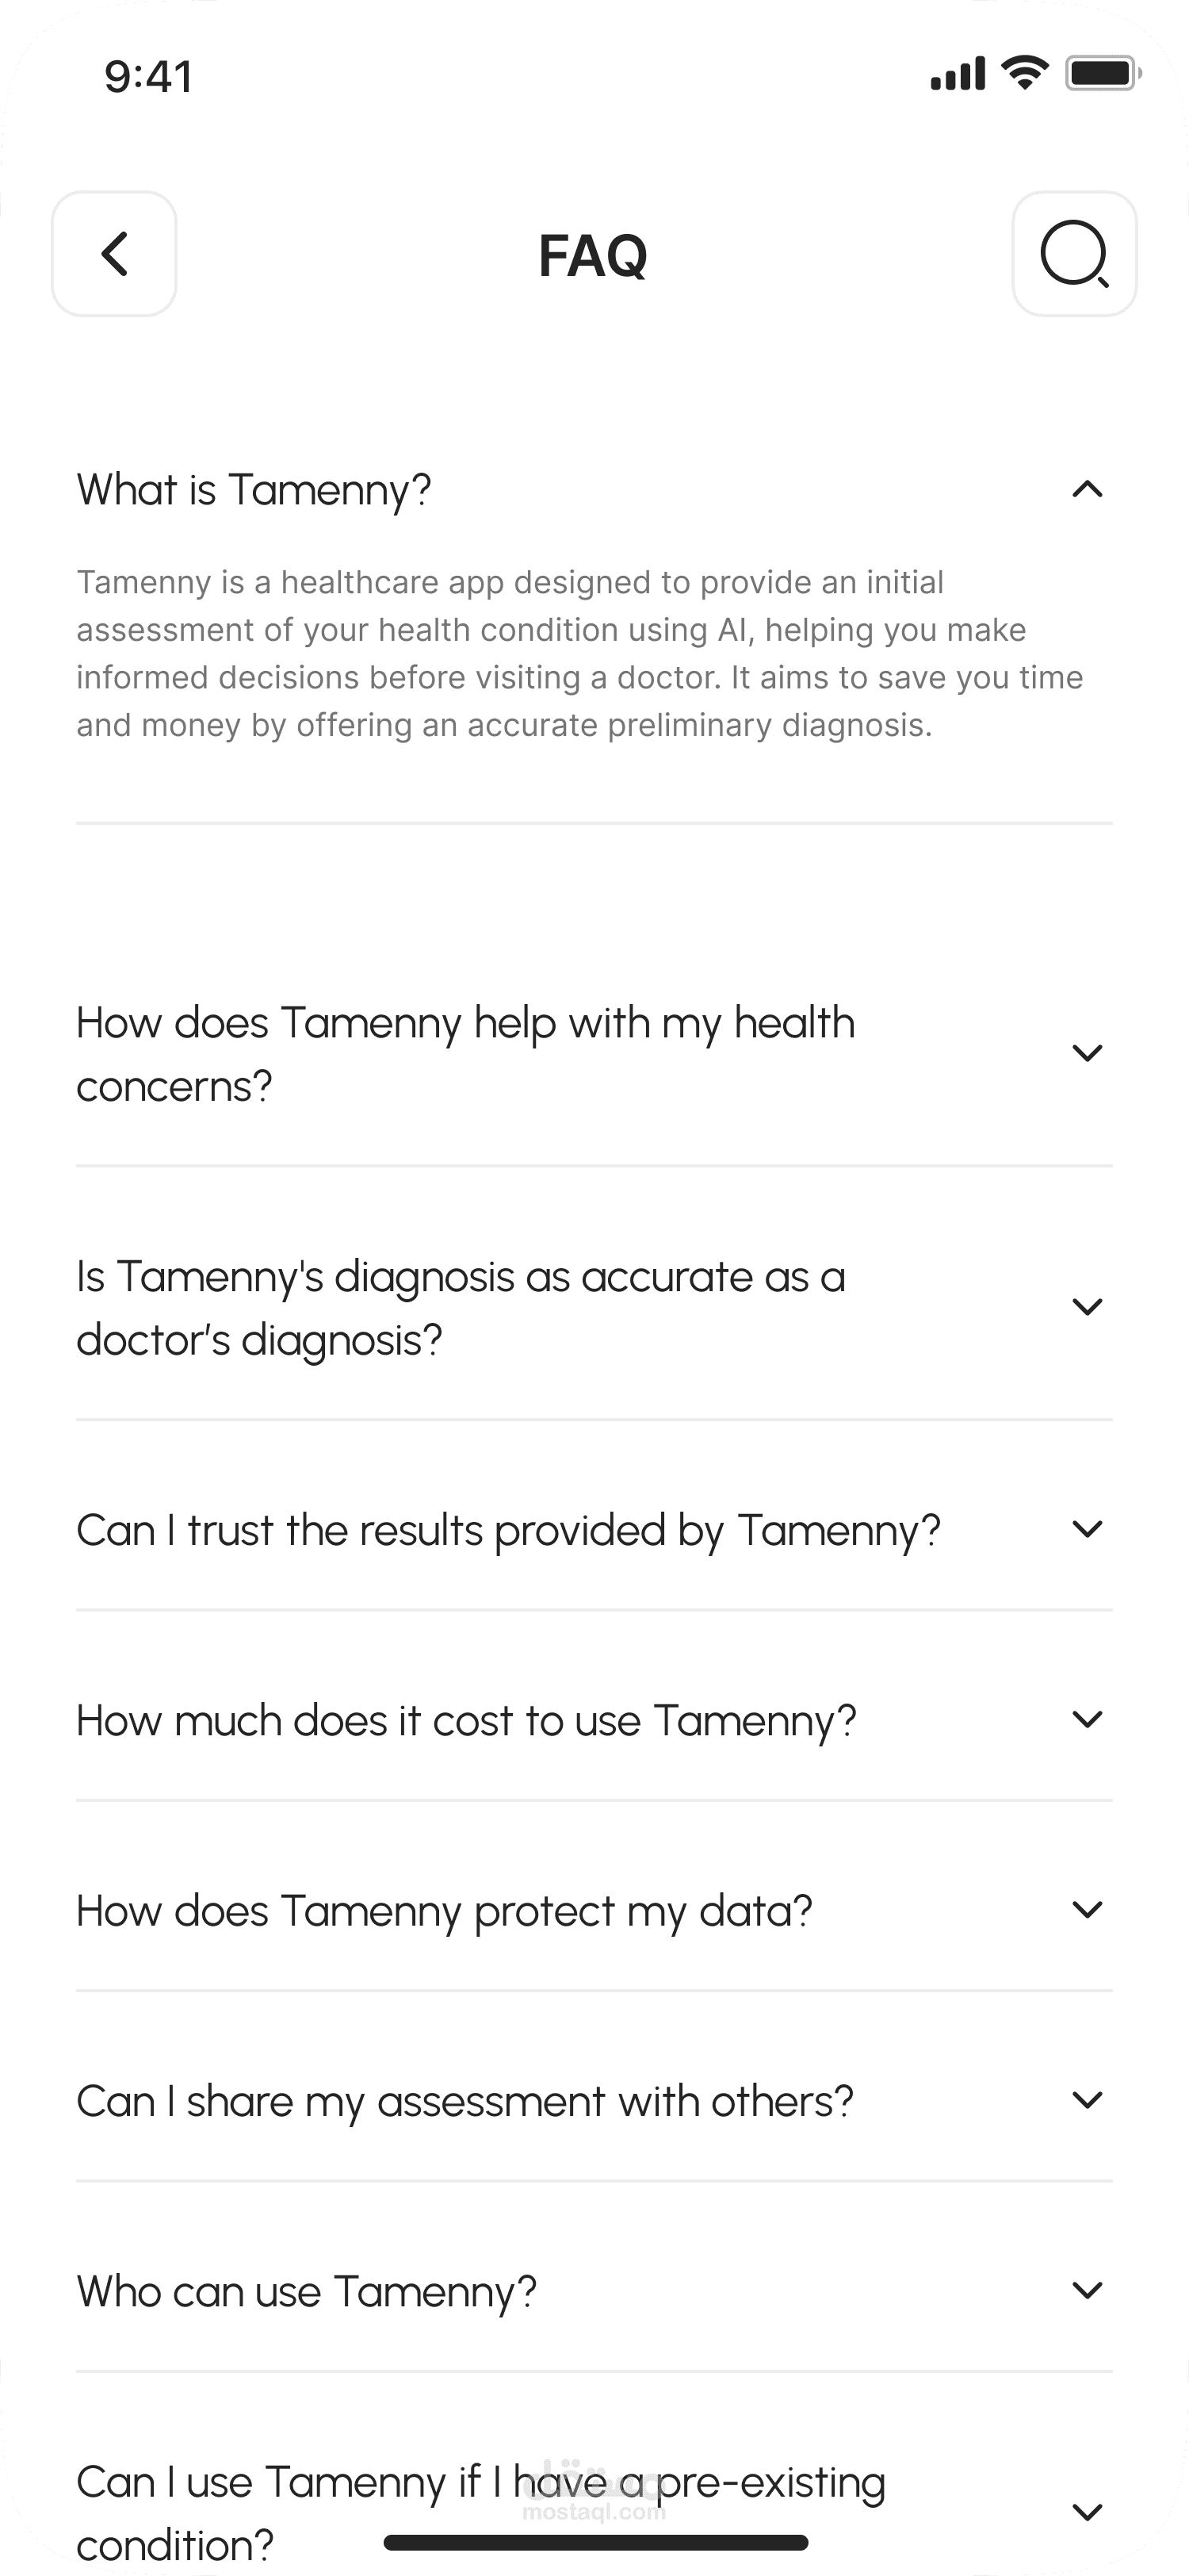Open the search icon in the header
Screen dimensions: 1189x2576
[1074, 254]
